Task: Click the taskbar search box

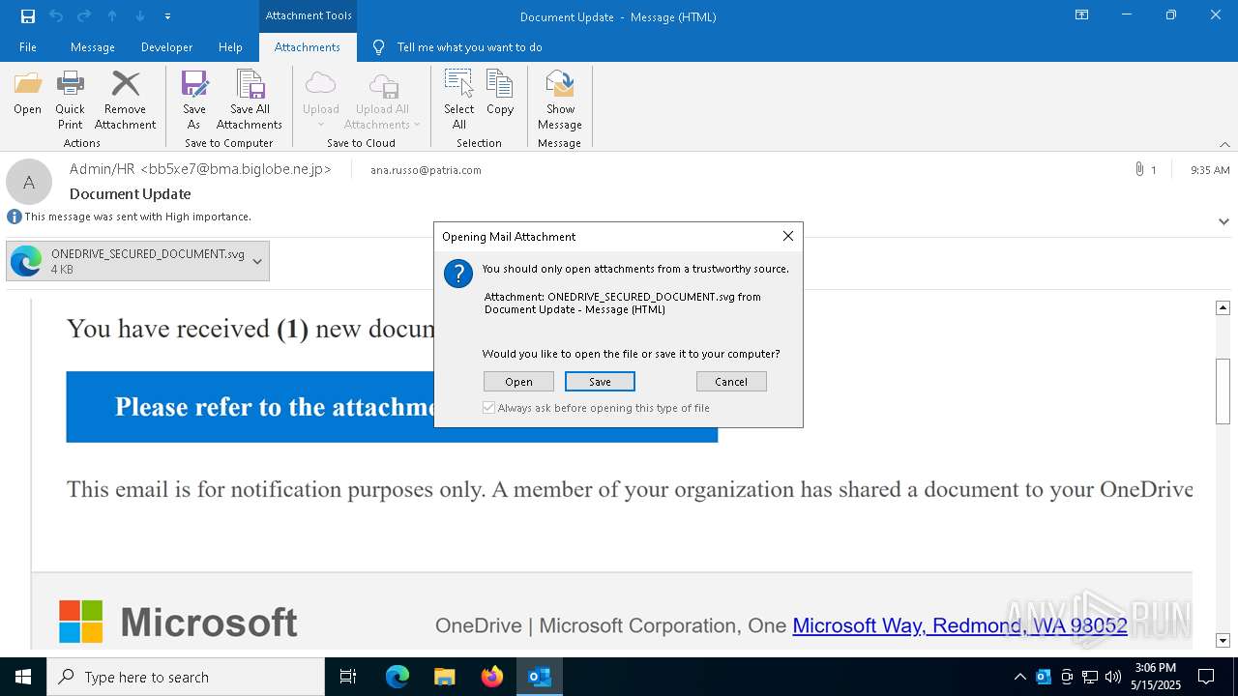Action: pyautogui.click(x=186, y=677)
